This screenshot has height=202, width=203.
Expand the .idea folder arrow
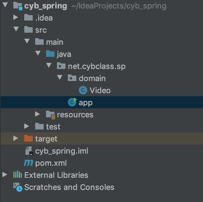[x=16, y=17]
